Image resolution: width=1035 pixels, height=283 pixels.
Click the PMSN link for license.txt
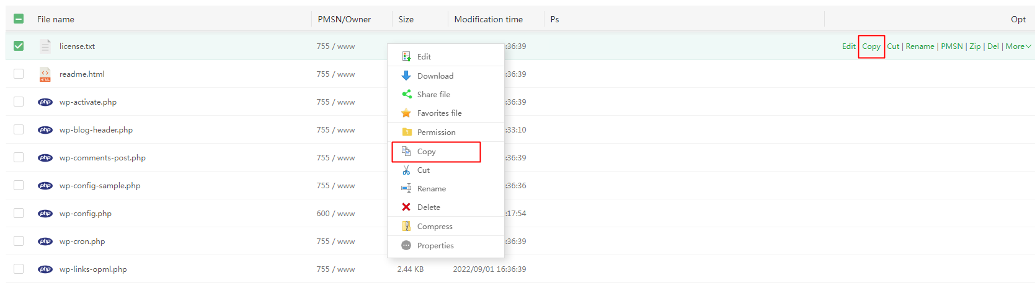(x=951, y=46)
